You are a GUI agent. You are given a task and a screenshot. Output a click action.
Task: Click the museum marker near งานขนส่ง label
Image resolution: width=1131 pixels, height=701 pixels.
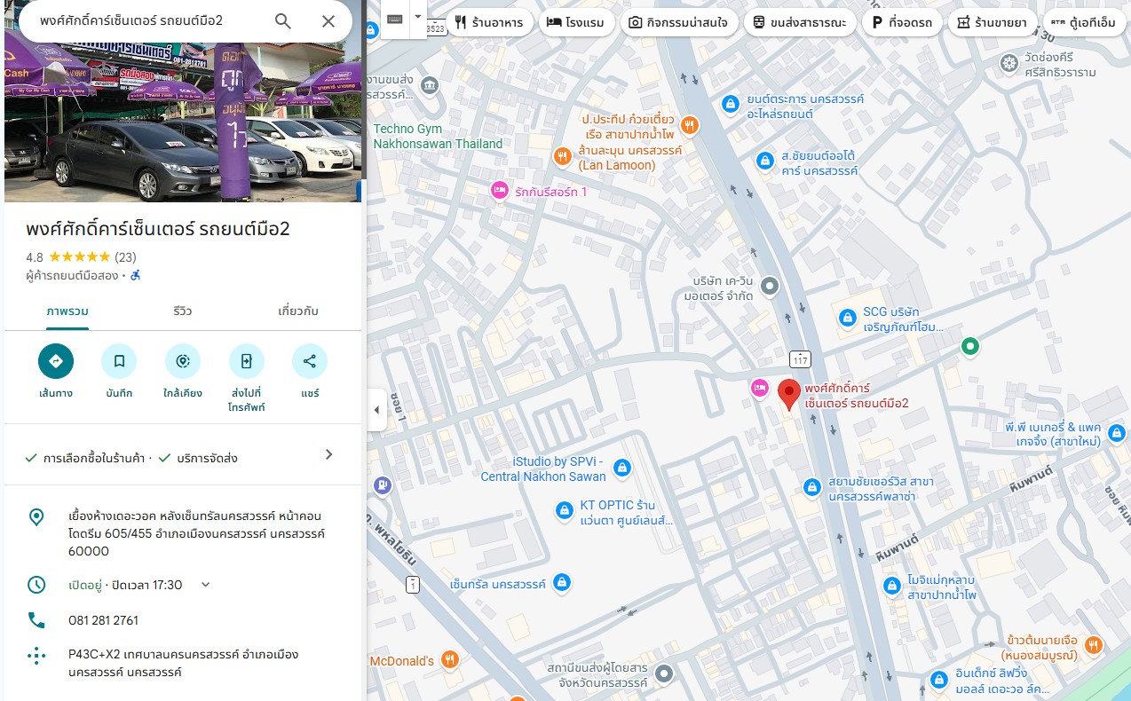(430, 85)
